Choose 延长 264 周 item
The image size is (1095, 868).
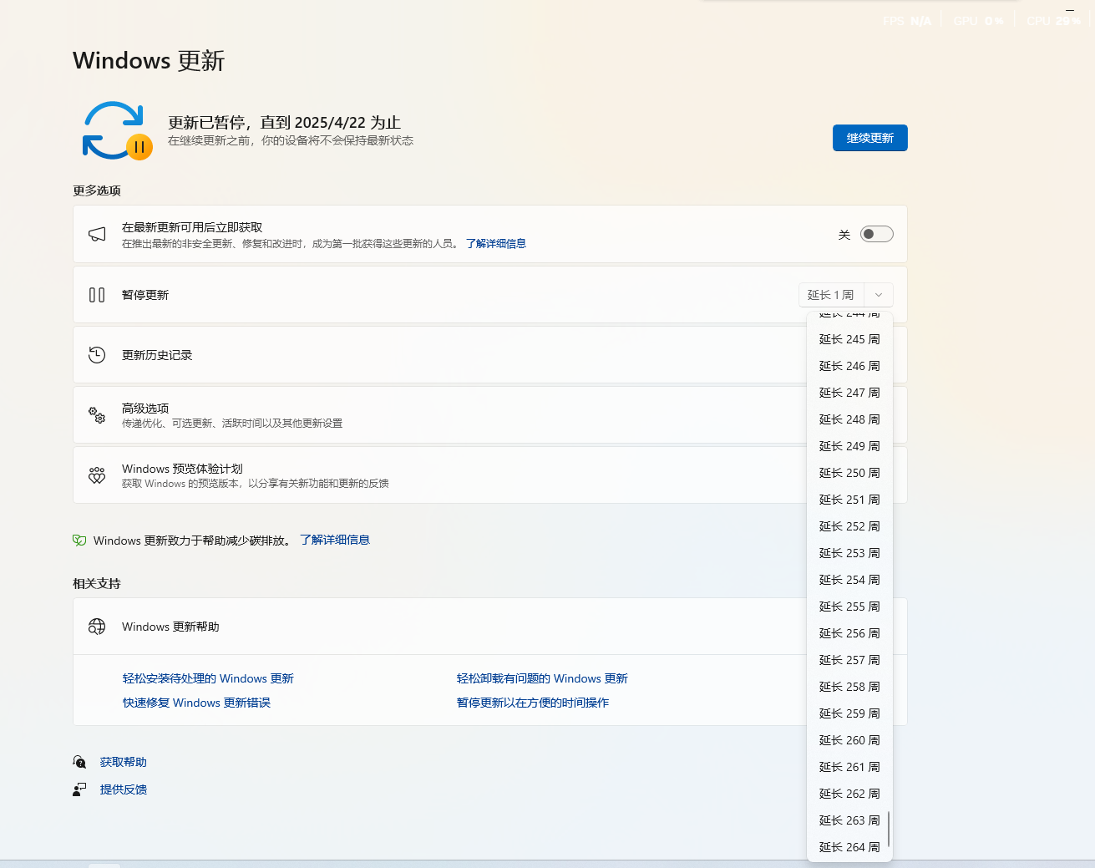pos(849,847)
